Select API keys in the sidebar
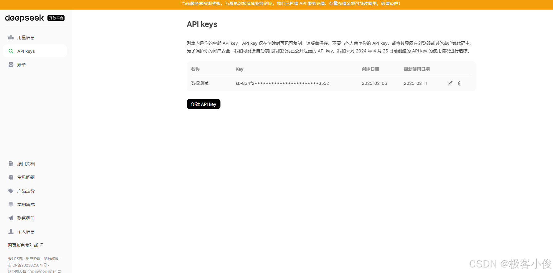This screenshot has width=553, height=273. [35, 51]
